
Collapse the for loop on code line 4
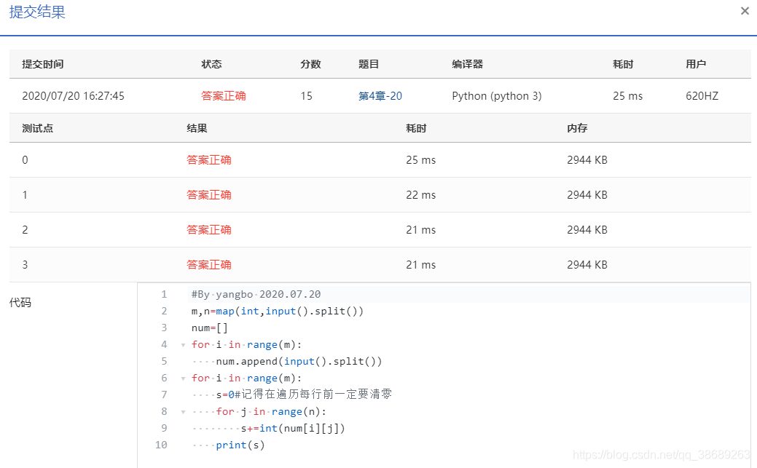[x=182, y=344]
